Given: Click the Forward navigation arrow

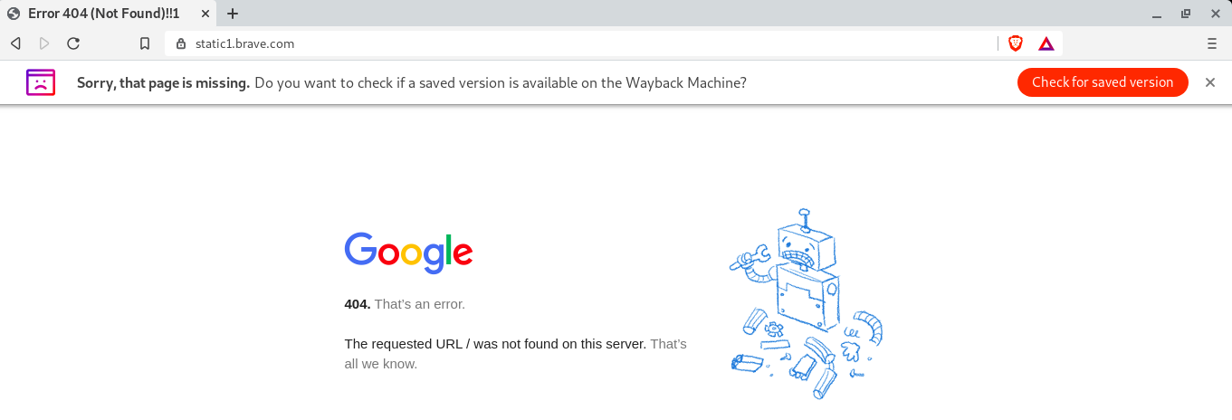Looking at the screenshot, I should point(44,43).
